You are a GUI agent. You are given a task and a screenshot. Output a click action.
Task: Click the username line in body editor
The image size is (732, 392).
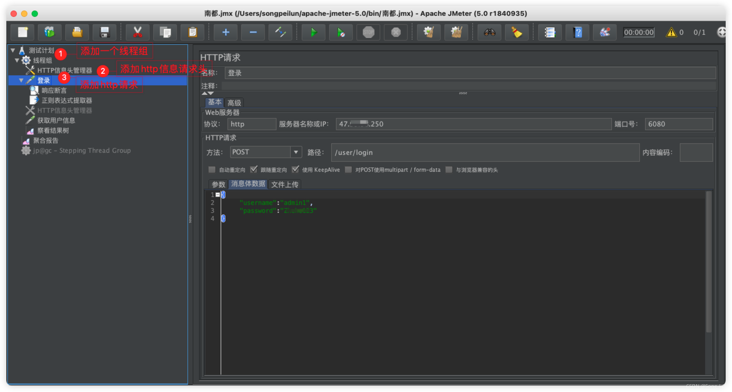(x=276, y=203)
